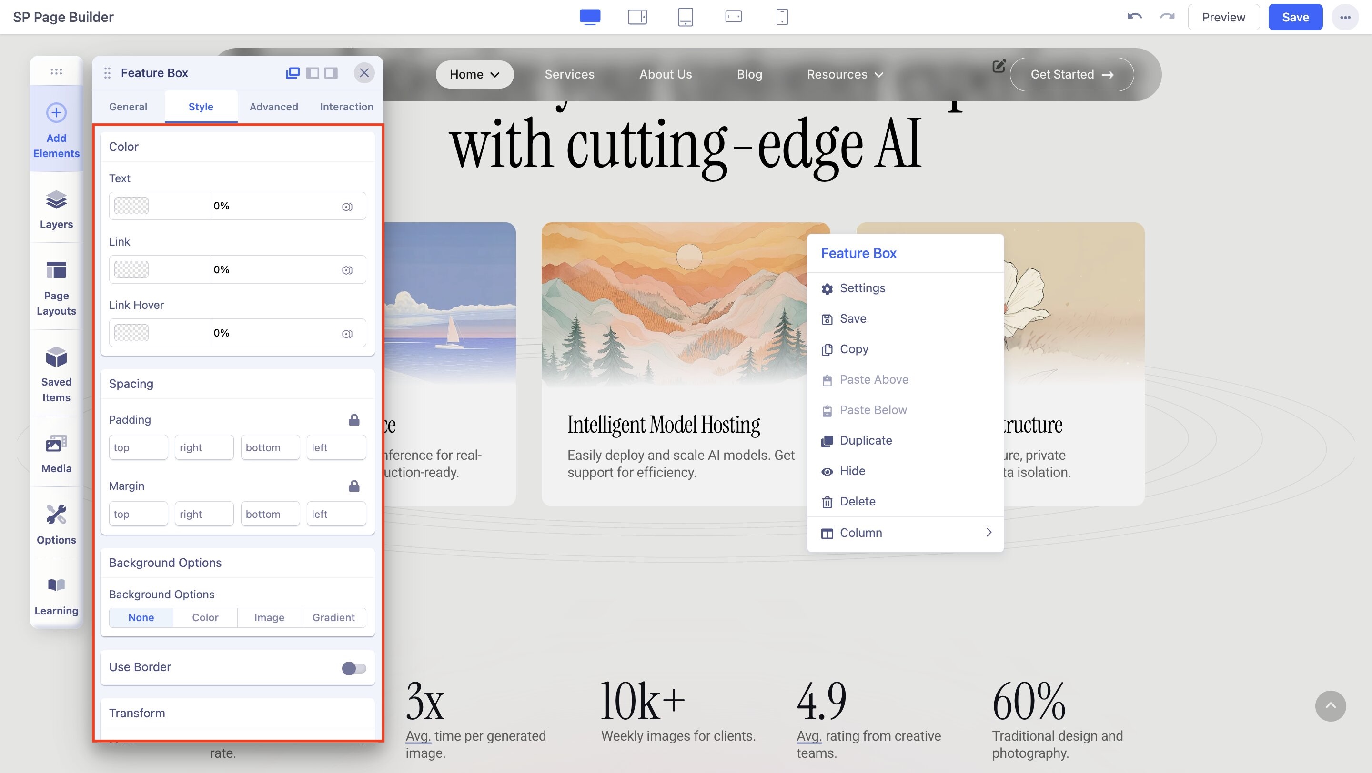Click the Add Elements plus icon

coord(56,113)
